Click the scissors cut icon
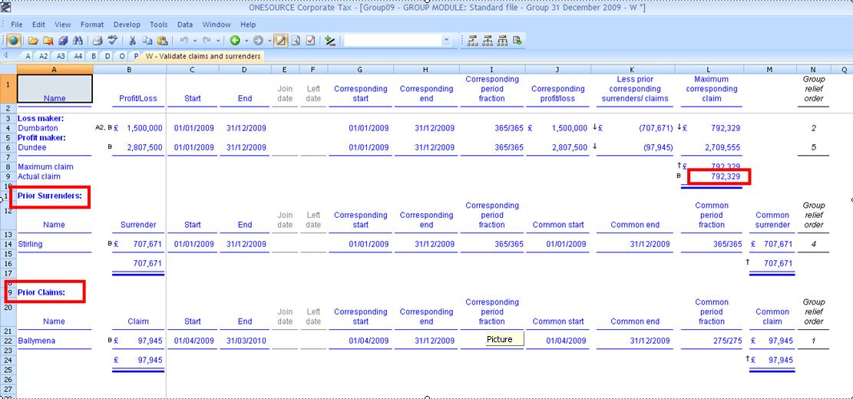Screen dimensions: 853x399 (133, 41)
